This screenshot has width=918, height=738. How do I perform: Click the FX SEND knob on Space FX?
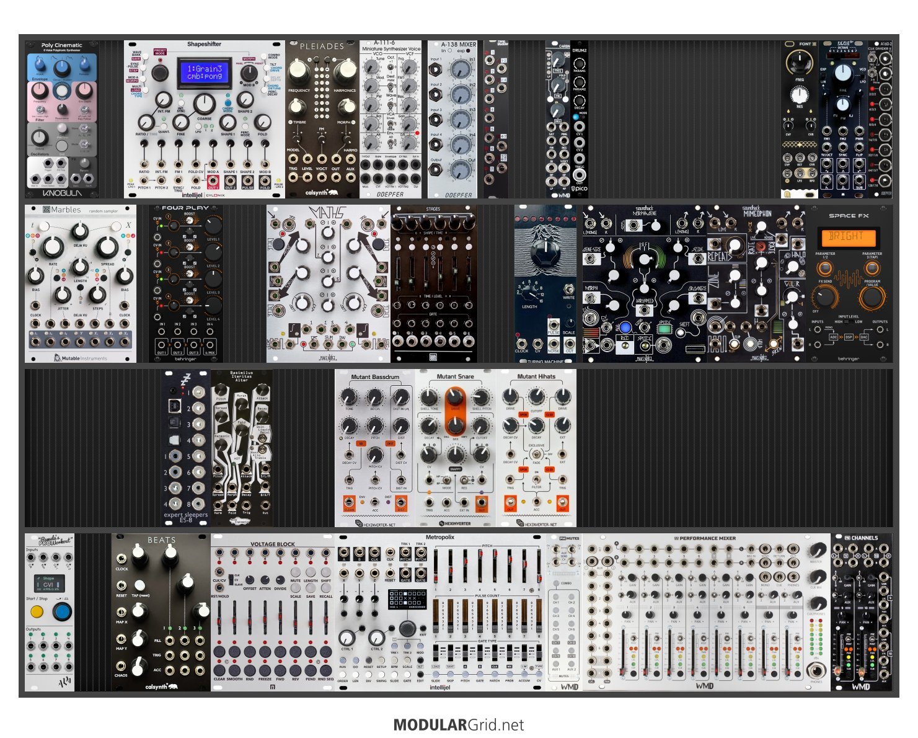pos(824,296)
